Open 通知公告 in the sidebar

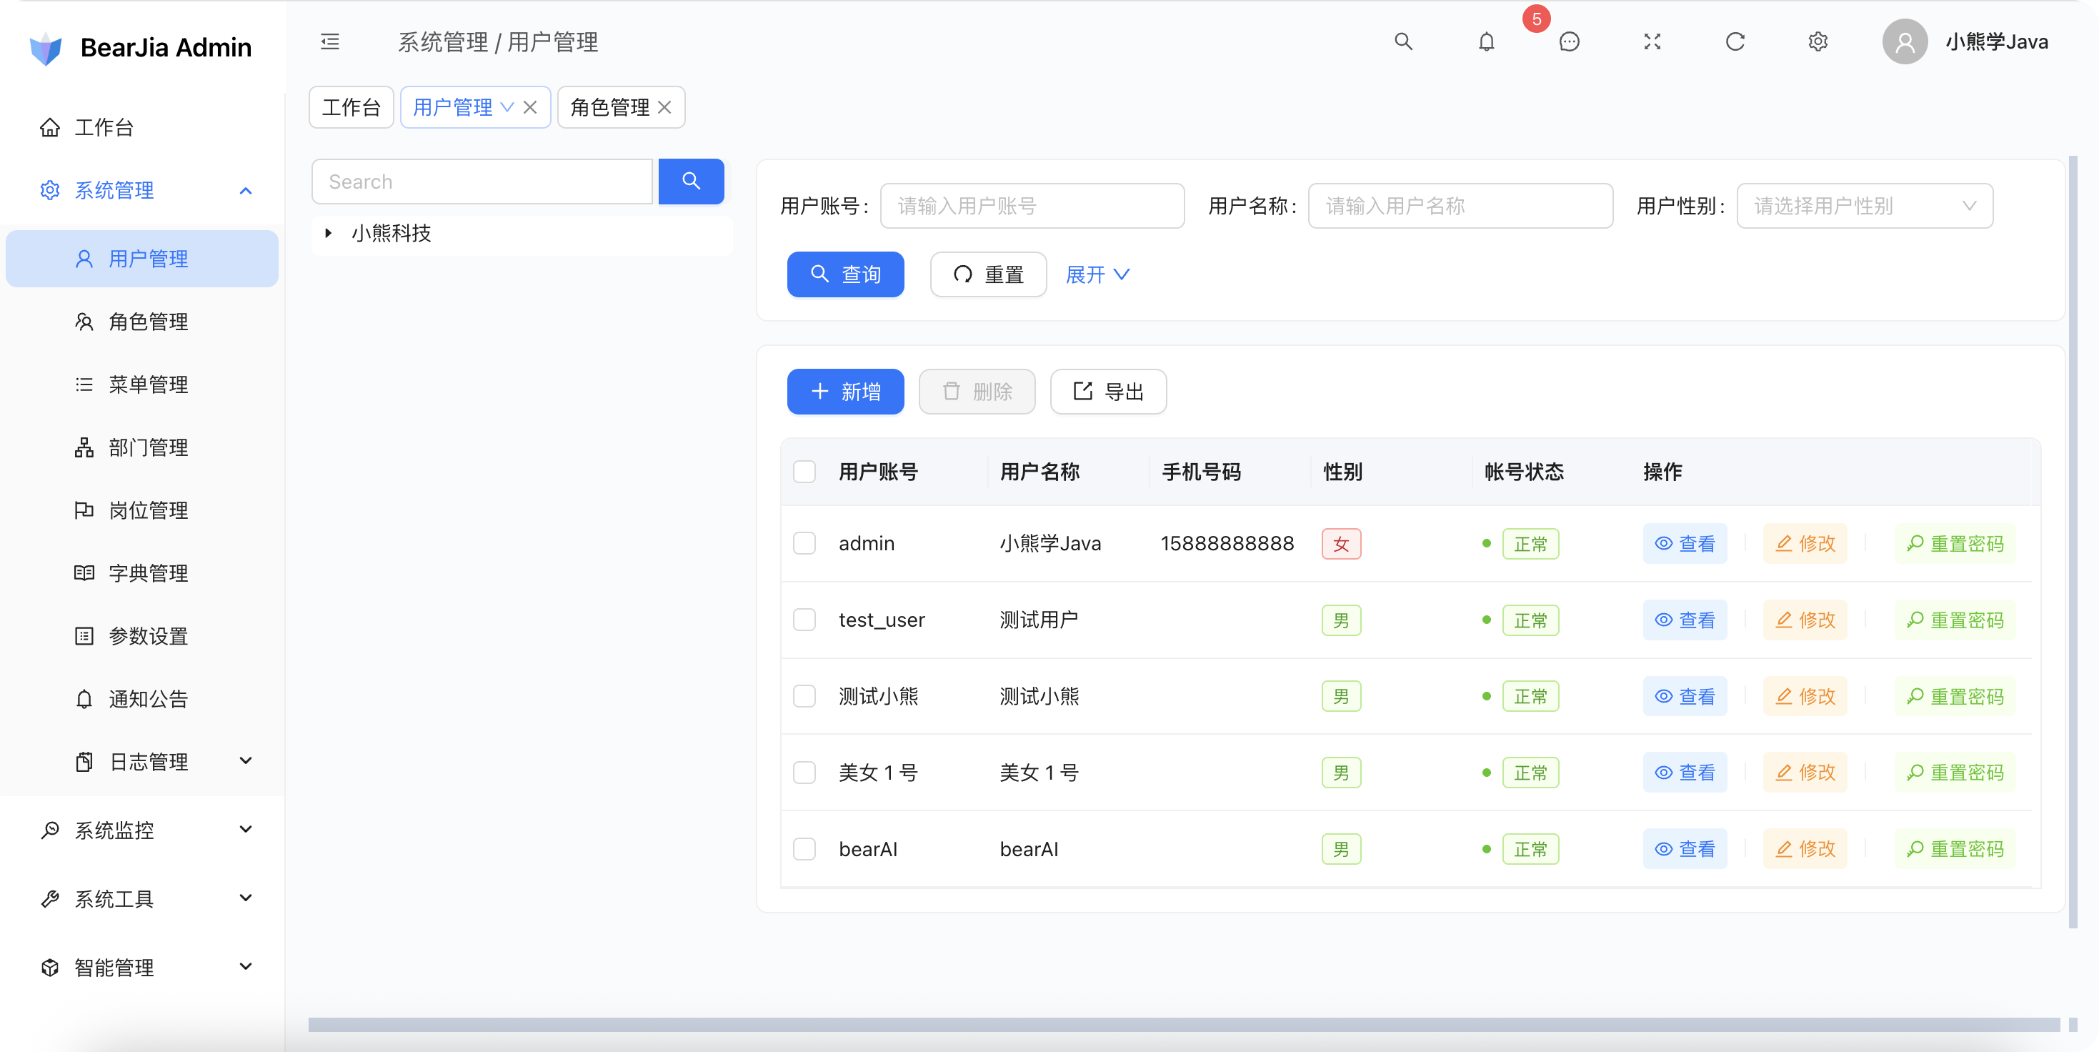(141, 698)
